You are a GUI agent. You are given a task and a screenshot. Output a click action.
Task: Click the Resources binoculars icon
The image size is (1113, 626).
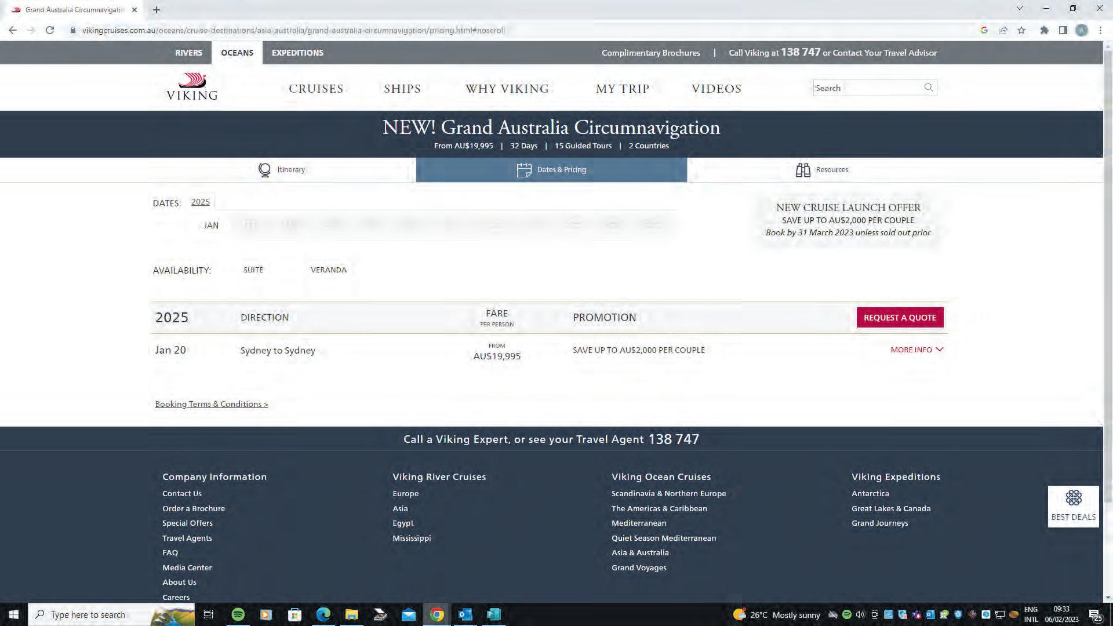pos(803,170)
